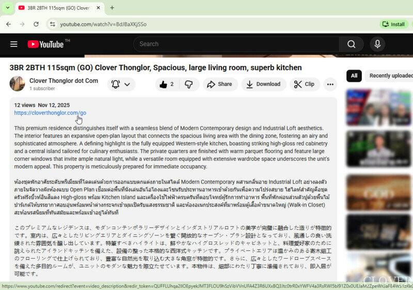Select the Recently uploaded filter chip
This screenshot has height=290, width=413.
[x=390, y=76]
